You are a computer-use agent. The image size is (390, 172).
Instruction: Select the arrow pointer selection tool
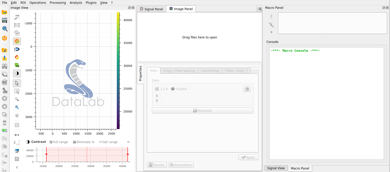17,83
